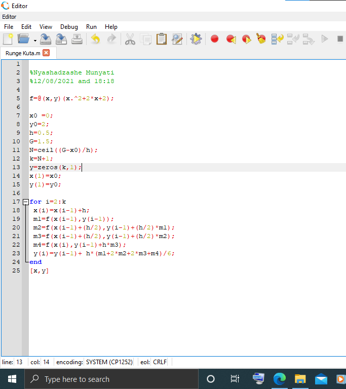
Task: Expand the recent files dropdown arrow
Action: (35, 40)
